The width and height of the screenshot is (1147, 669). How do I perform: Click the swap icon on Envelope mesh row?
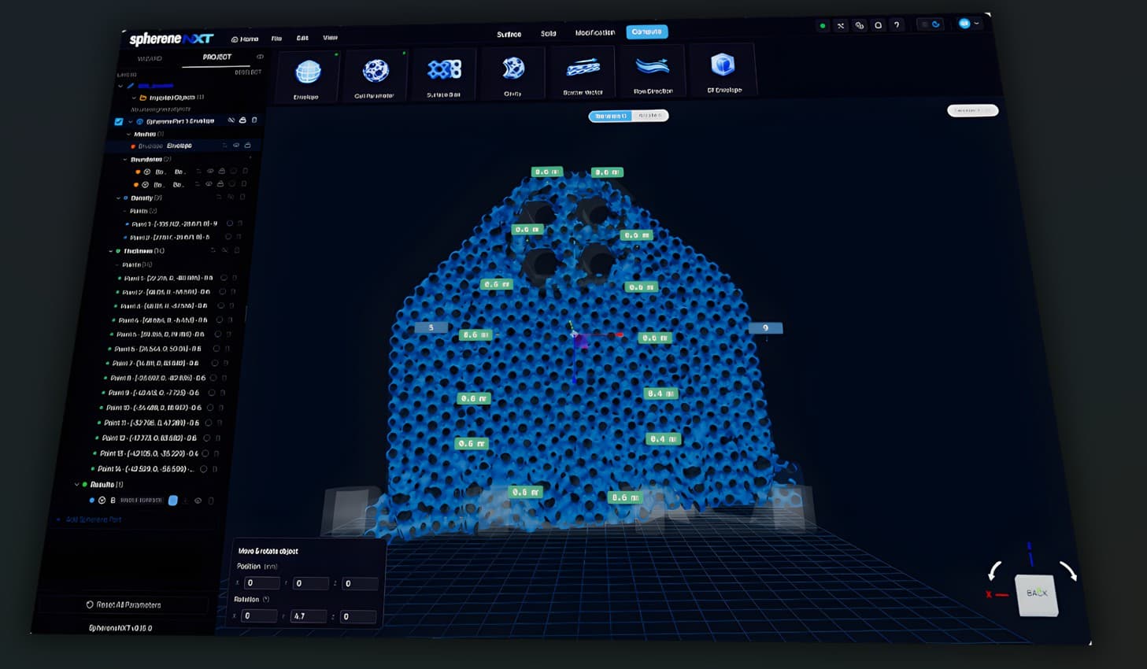224,146
